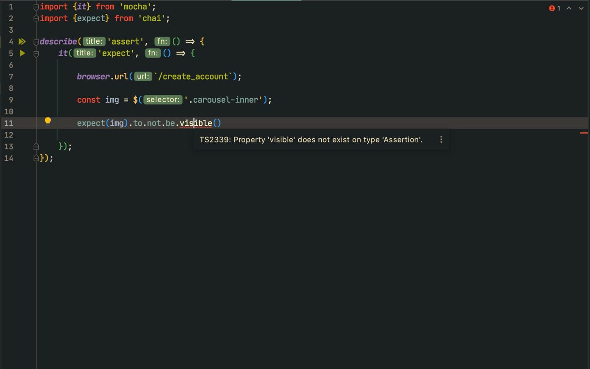Viewport: 590px width, 369px height.
Task: Collapse the imports fold marker on line 1
Action: (36, 7)
